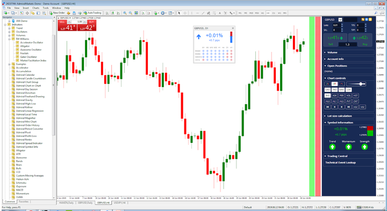Viewport: 387px width, 211px height.
Task: Toggle the TRD chart control
Action: coord(334,90)
